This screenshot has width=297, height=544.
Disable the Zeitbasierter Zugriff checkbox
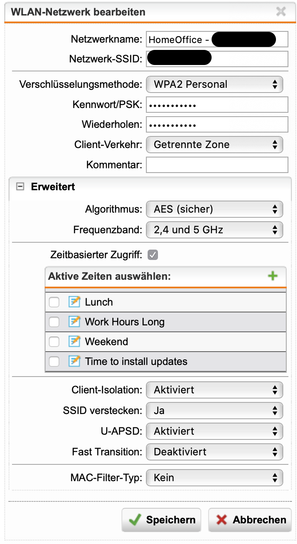click(152, 255)
